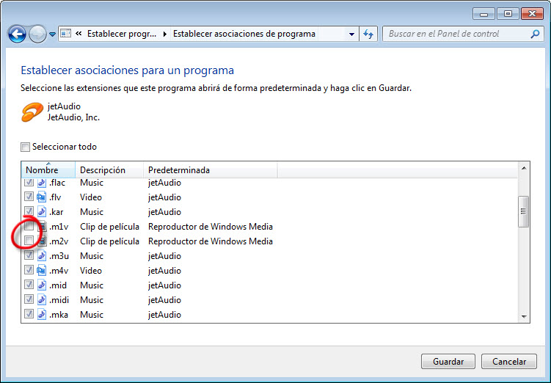Screen dimensions: 551x383
Task: Click the .mid music file icon
Action: point(42,285)
